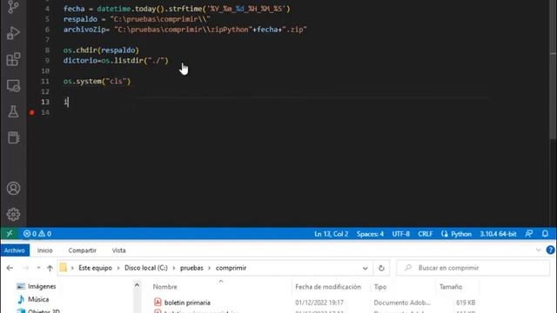Go forward in File Explorer
The width and height of the screenshot is (557, 313).
pos(25,268)
